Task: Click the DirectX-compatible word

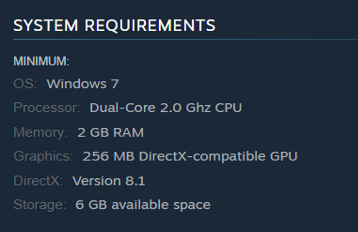Action: [202, 156]
